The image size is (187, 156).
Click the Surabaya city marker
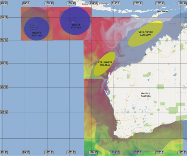tap(103, 5)
